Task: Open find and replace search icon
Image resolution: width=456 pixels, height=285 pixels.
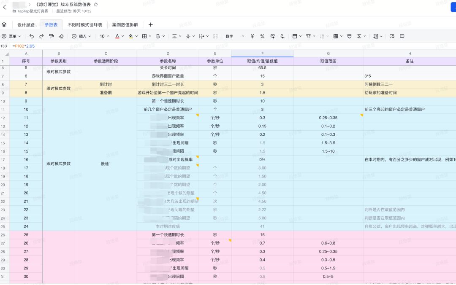Action: click(392, 36)
